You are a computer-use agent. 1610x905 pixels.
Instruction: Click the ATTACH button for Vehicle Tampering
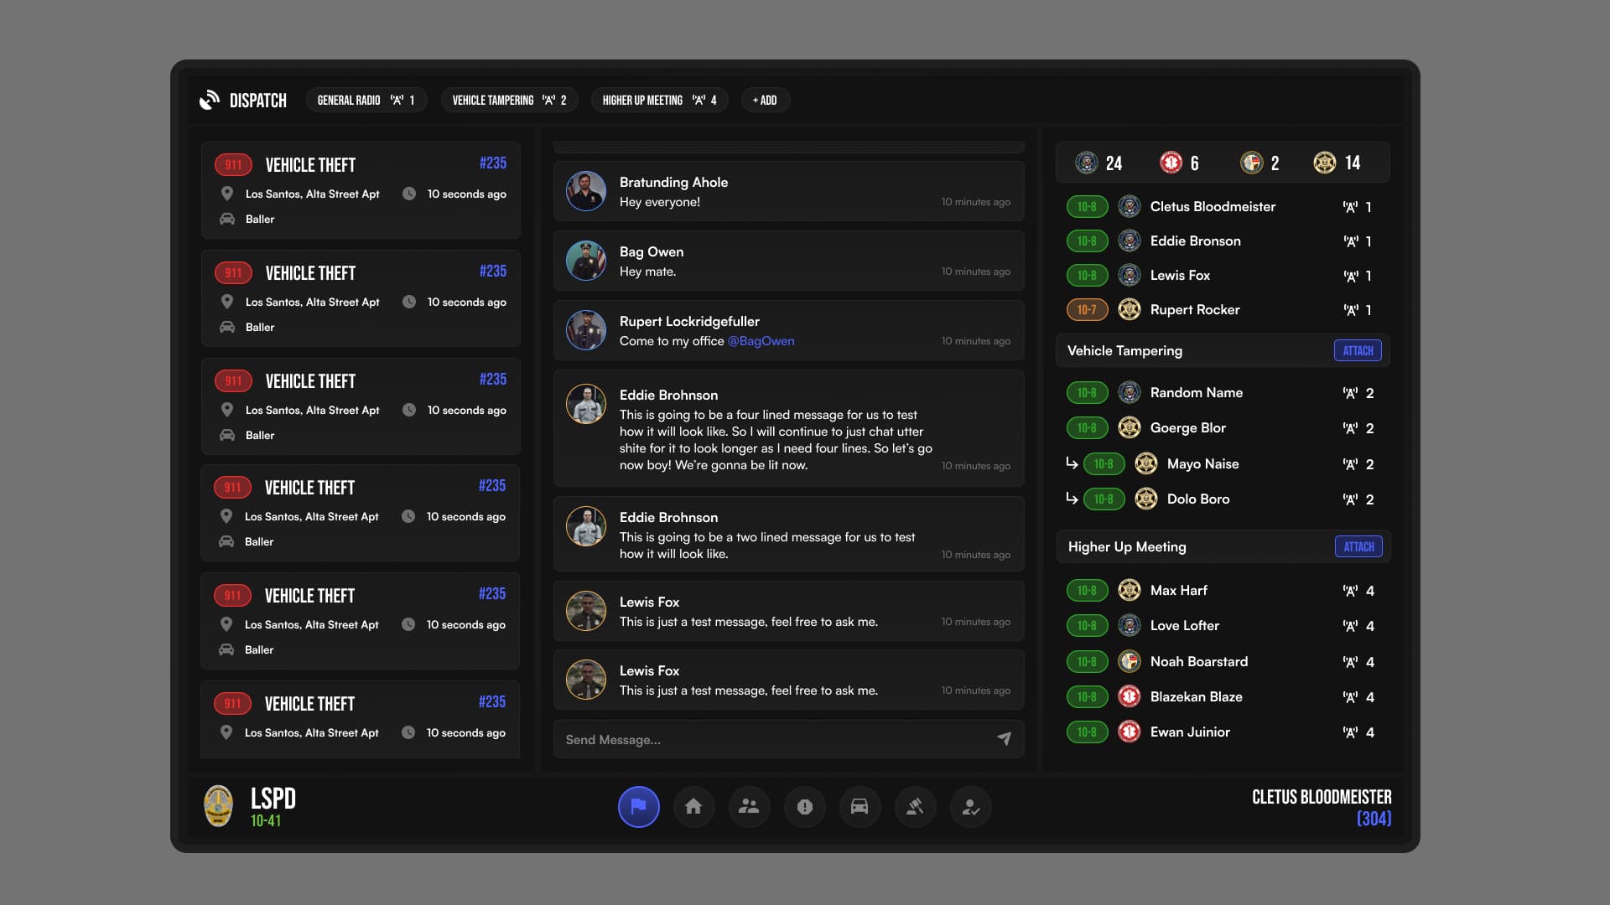point(1357,350)
